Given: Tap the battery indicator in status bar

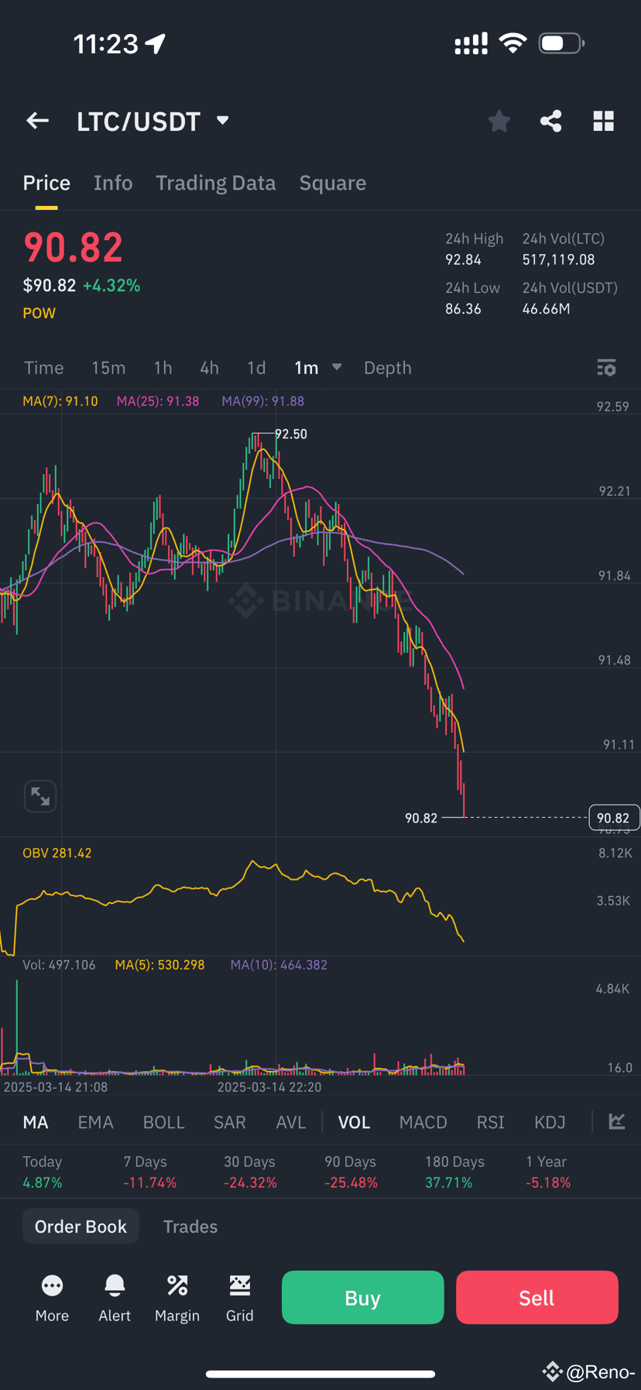Looking at the screenshot, I should 561,43.
